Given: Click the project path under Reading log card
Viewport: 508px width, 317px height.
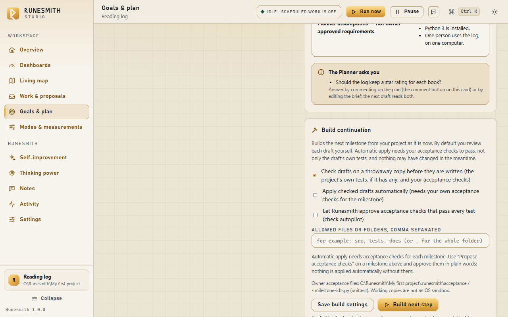Looking at the screenshot, I should [52, 284].
